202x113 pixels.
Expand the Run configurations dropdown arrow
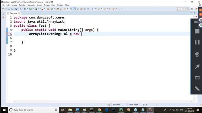(33, 9)
